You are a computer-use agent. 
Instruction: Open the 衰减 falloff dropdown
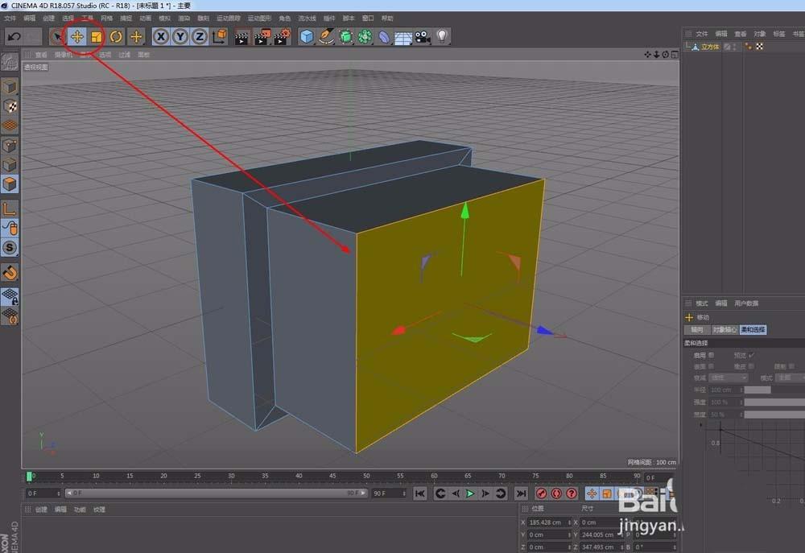click(x=727, y=378)
